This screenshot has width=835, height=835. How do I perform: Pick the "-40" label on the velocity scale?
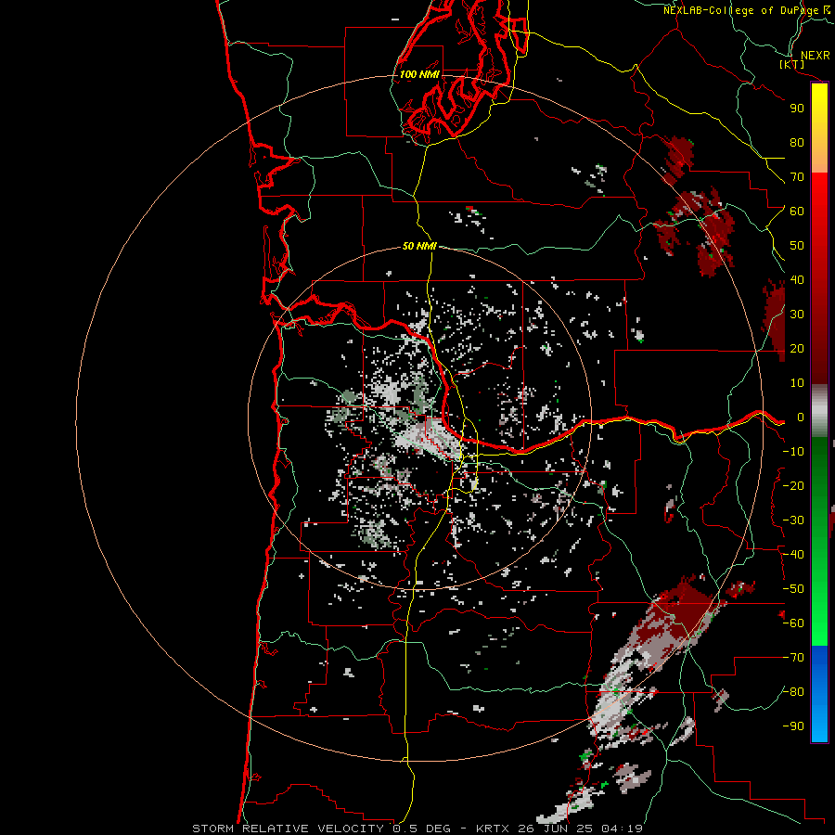pos(793,555)
